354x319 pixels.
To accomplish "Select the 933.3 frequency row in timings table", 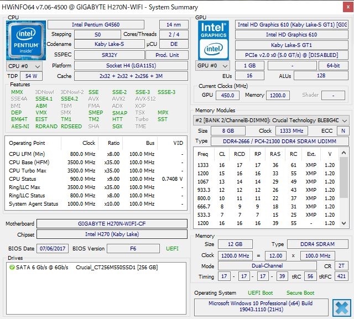I will point(266,190).
